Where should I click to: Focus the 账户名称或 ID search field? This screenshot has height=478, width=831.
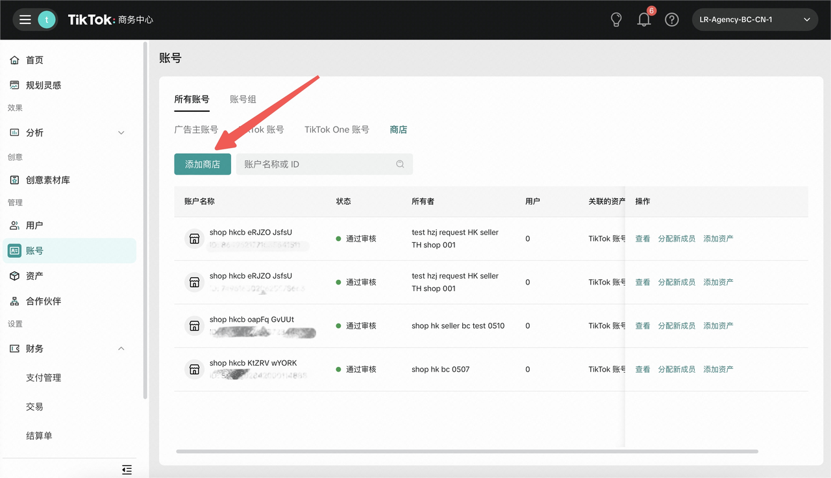click(324, 164)
